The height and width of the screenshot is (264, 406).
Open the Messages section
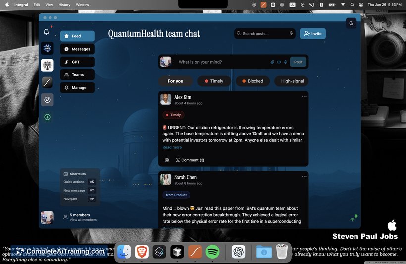tap(77, 49)
